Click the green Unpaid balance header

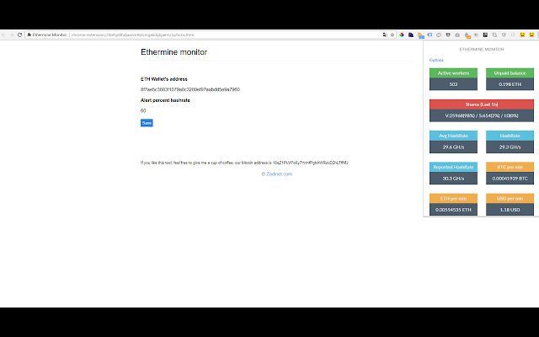(510, 73)
